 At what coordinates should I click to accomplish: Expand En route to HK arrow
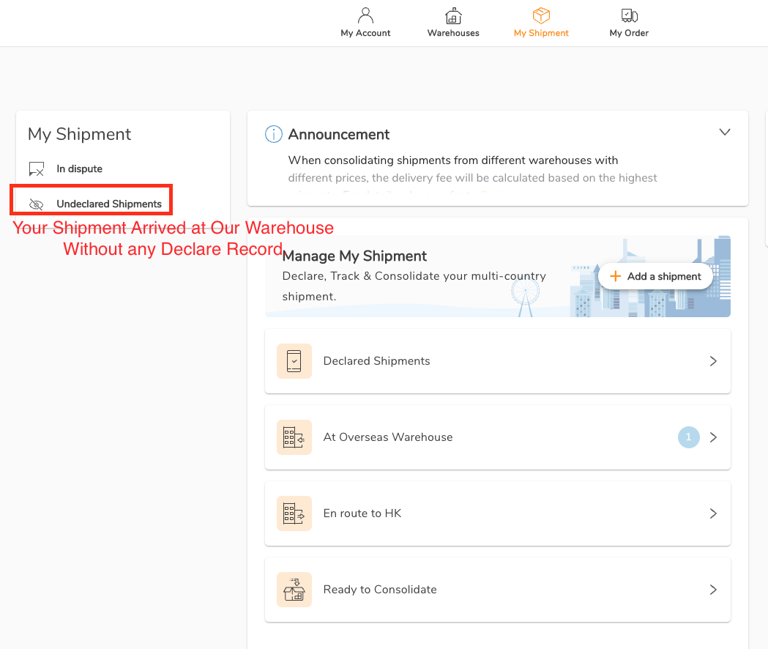[x=713, y=513]
